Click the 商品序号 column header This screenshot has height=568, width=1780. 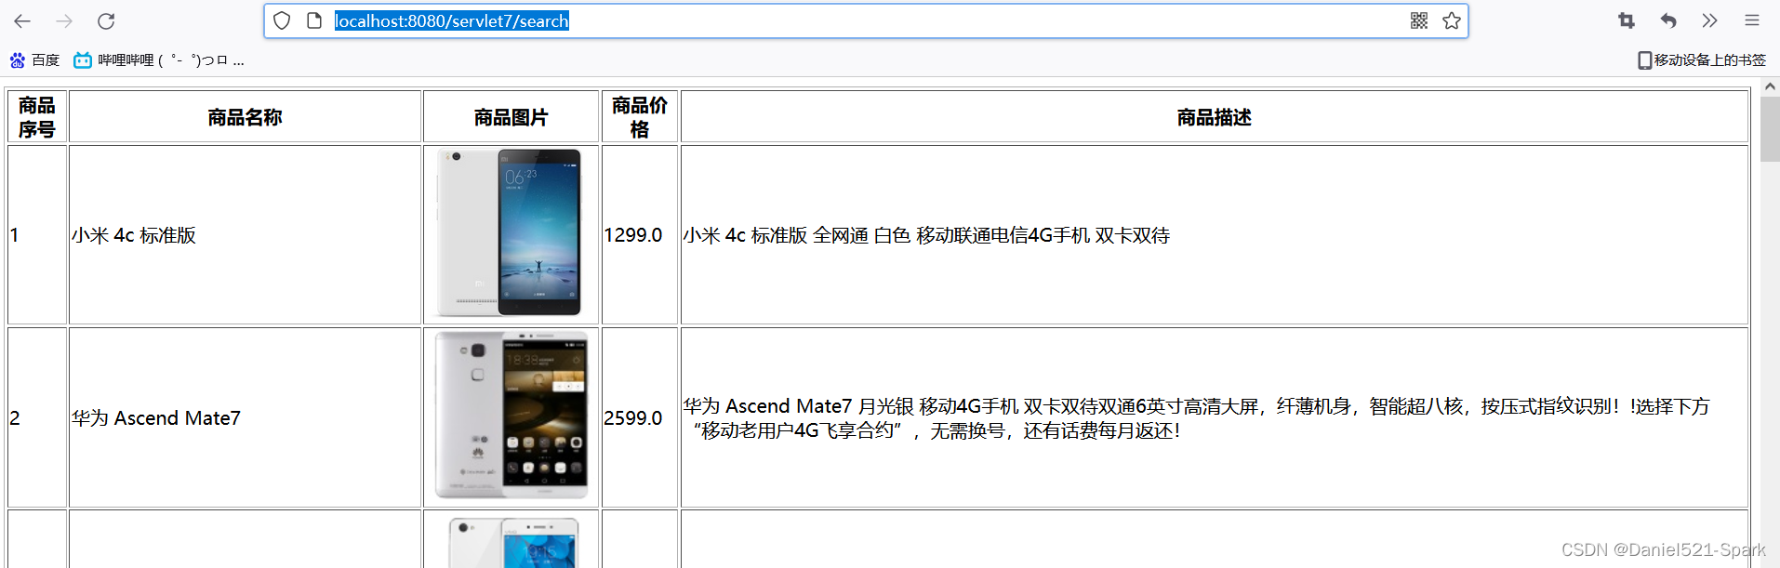37,117
